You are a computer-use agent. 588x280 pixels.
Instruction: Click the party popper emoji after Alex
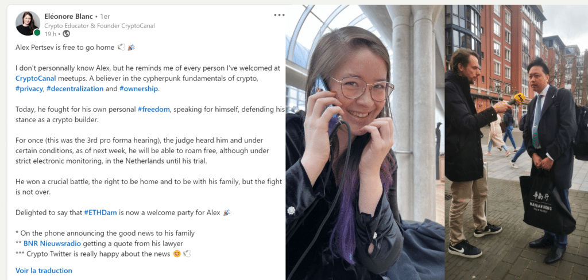[226, 212]
